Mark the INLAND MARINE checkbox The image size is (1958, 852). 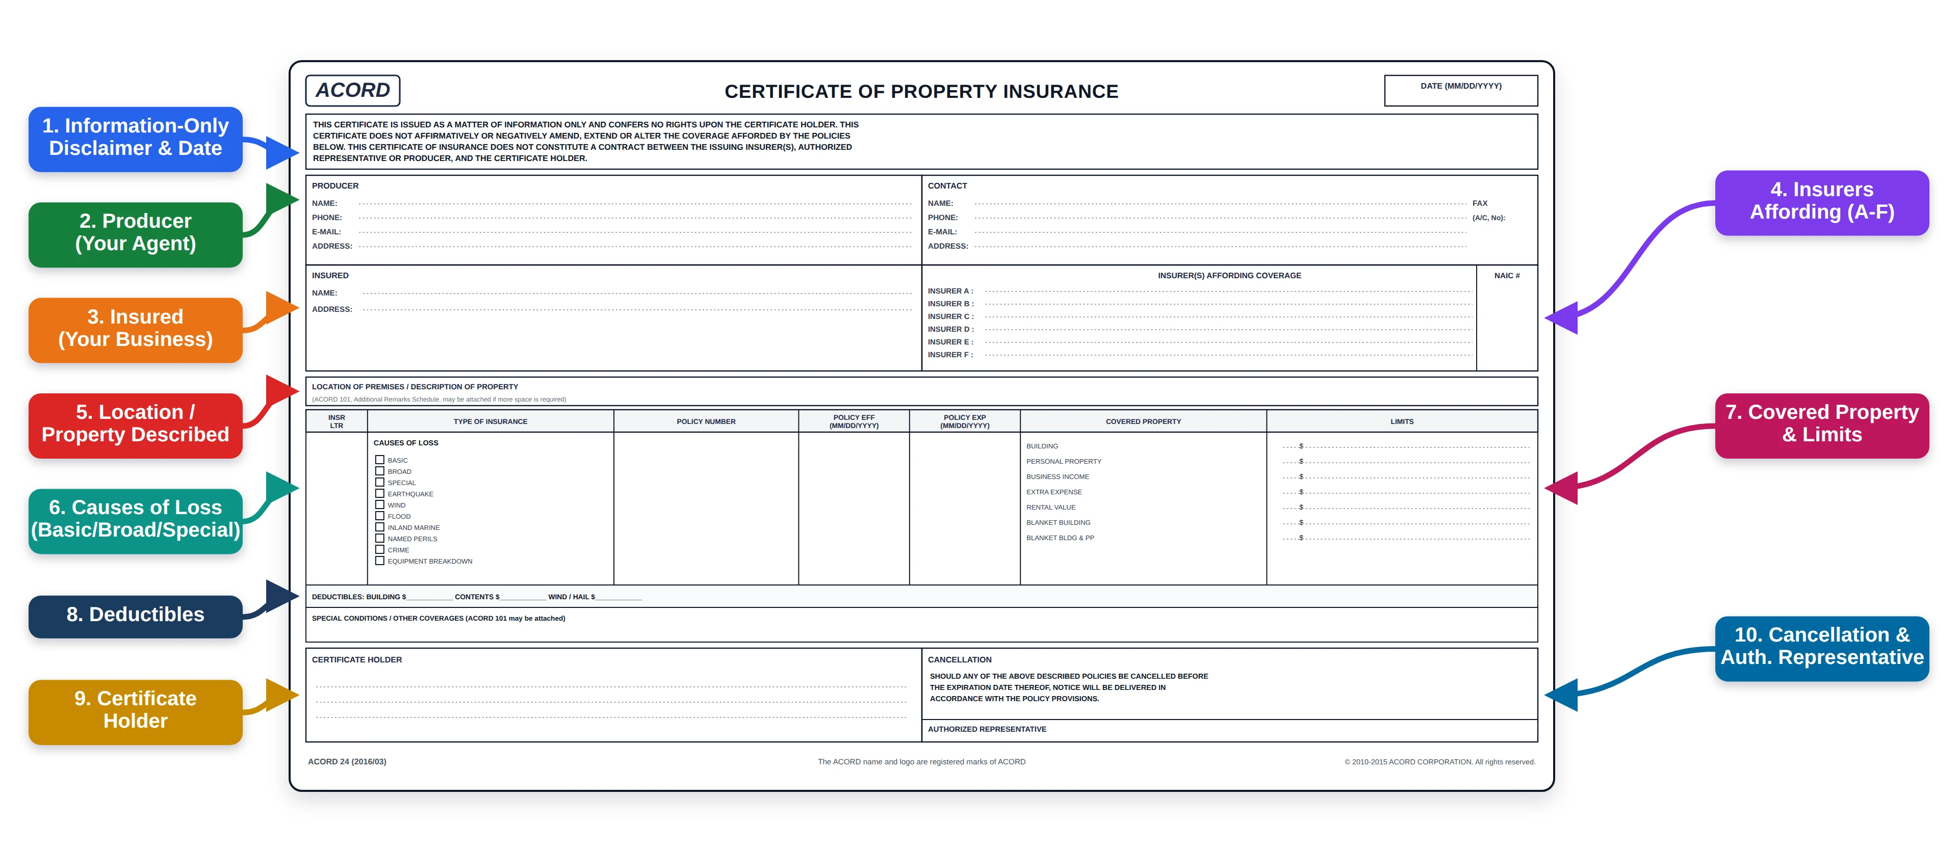point(379,527)
